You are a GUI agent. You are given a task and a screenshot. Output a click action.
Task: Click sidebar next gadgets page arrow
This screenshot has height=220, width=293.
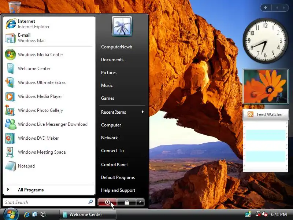click(284, 8)
